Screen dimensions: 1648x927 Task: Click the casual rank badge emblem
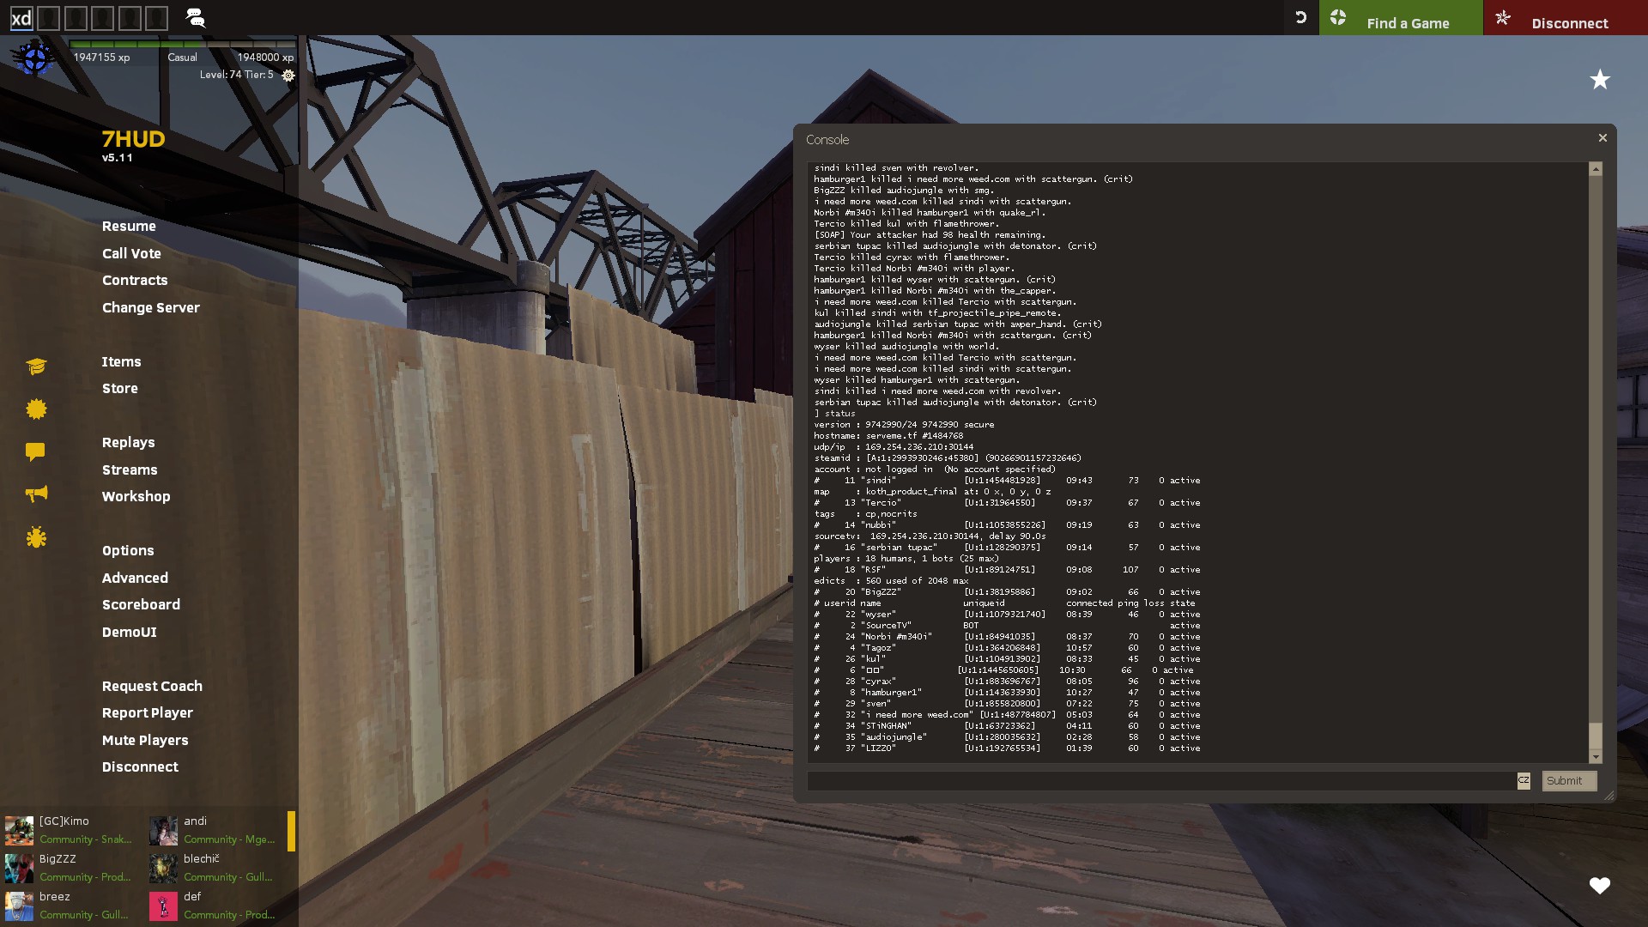34,58
